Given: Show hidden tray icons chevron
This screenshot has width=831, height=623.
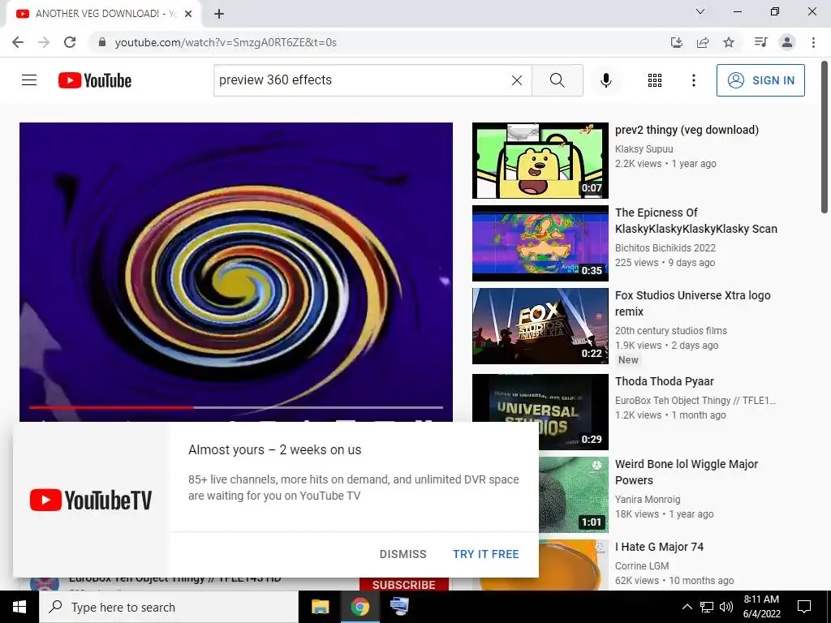Looking at the screenshot, I should coord(687,607).
